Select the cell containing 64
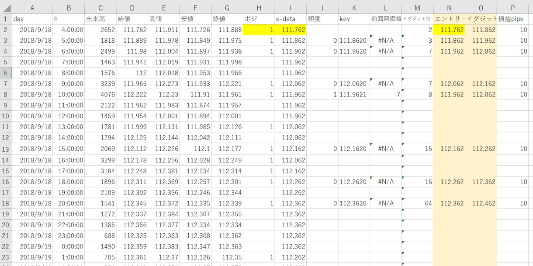Screen dimensions: 533x266 [418, 203]
